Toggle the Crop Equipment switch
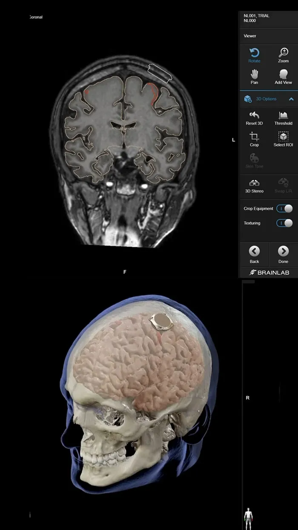Screen dimensions: 298x530 click(x=284, y=208)
